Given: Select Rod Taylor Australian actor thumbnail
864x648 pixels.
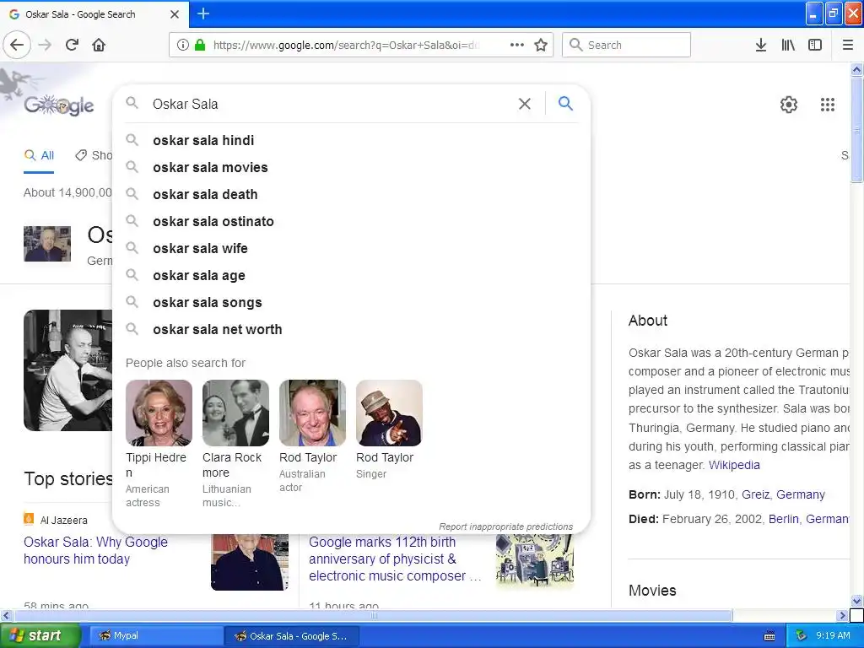Looking at the screenshot, I should [x=312, y=413].
